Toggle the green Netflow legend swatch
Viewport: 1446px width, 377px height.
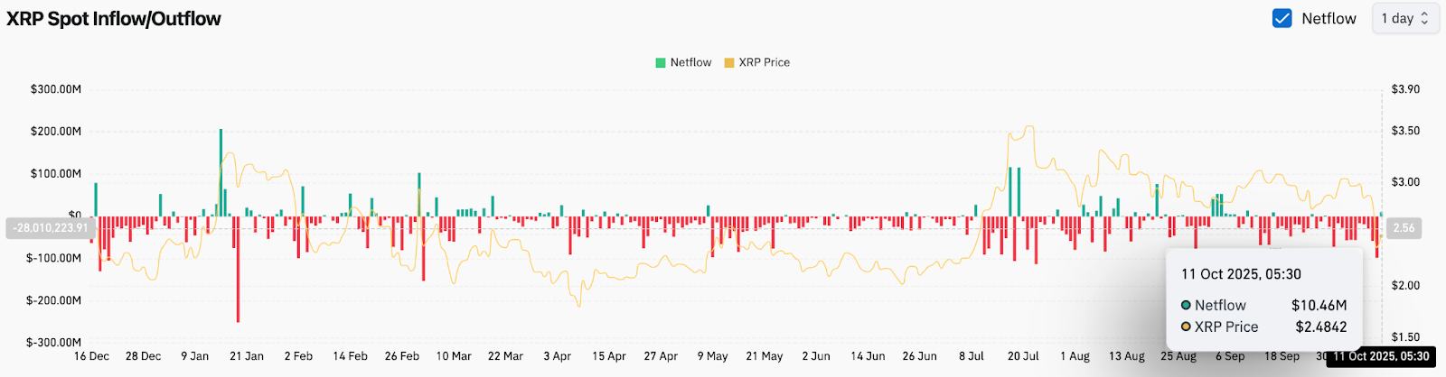661,62
